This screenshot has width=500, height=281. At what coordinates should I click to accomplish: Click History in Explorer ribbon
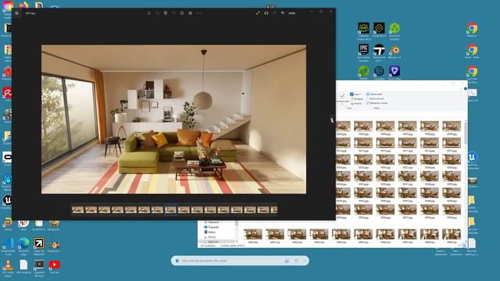point(356,103)
